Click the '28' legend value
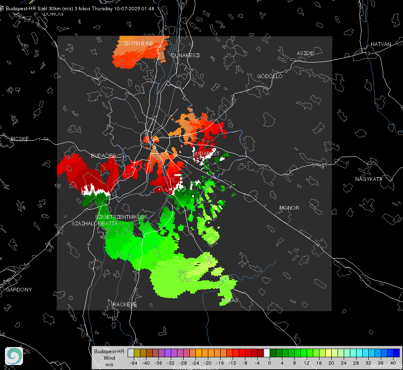The image size is (403, 370). pyautogui.click(x=356, y=363)
